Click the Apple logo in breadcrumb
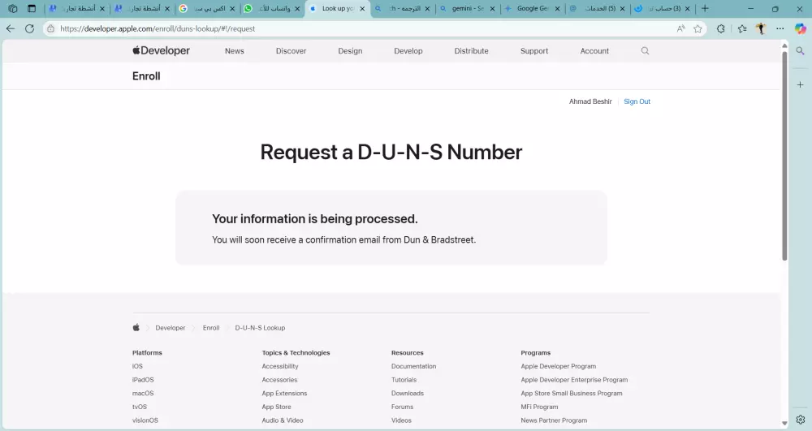 (136, 328)
